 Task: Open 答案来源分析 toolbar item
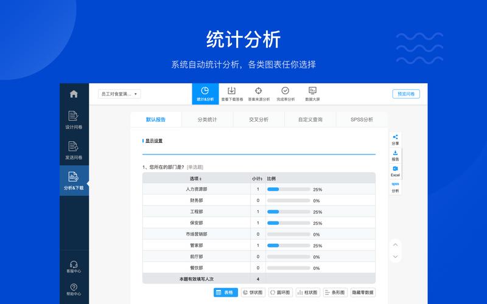pyautogui.click(x=259, y=94)
